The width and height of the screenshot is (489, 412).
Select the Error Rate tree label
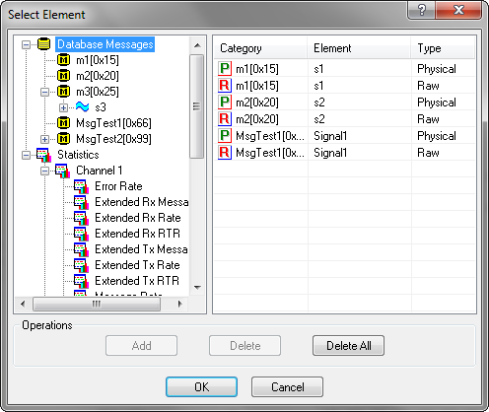(118, 186)
